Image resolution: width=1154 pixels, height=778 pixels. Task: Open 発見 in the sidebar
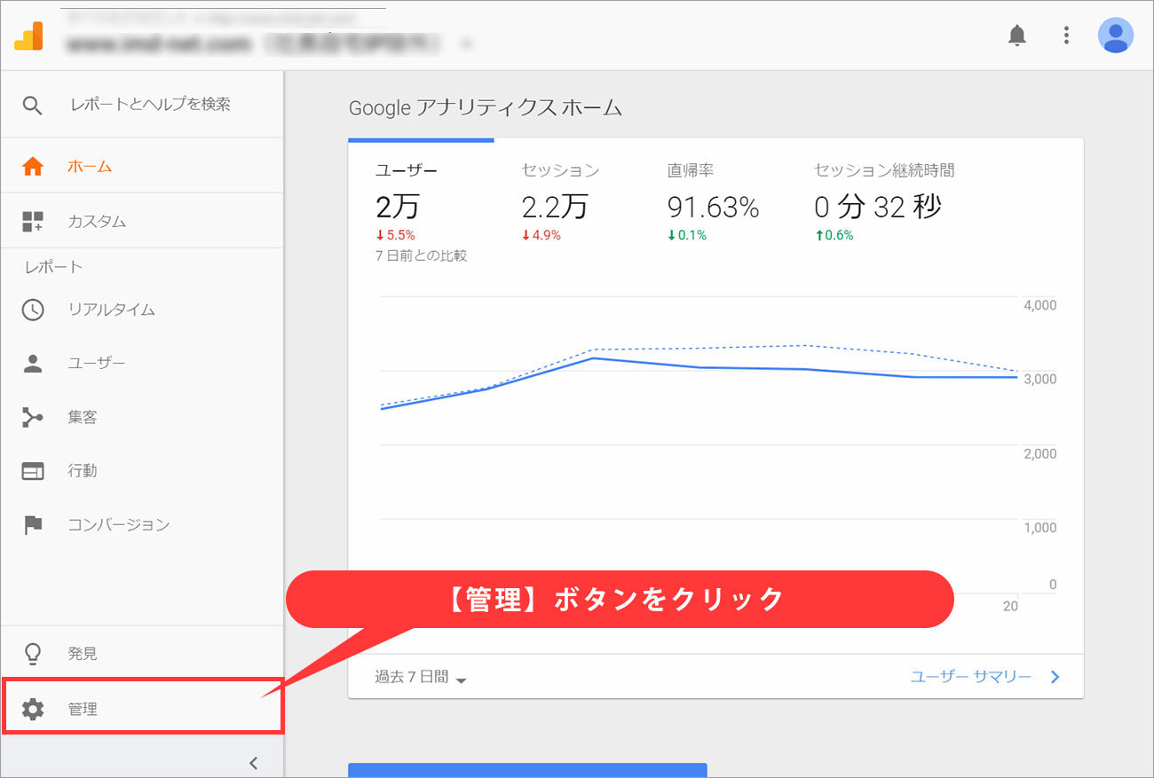pos(142,654)
